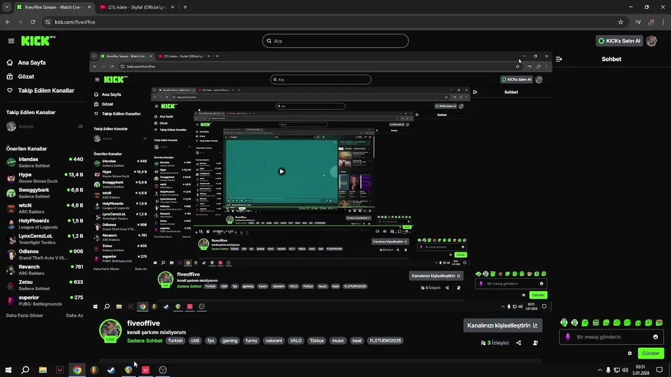Open the emoji picker in chat box

pos(655,337)
